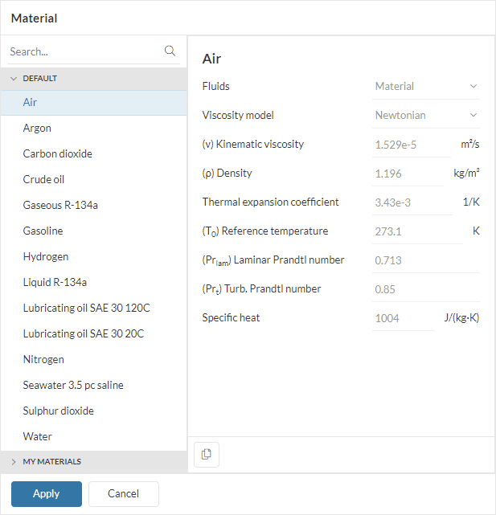
Task: Click the copy material icon button
Action: (x=207, y=454)
